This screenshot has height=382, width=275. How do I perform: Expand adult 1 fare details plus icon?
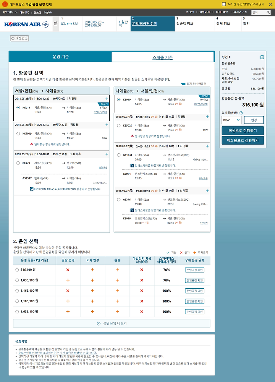[x=262, y=57]
